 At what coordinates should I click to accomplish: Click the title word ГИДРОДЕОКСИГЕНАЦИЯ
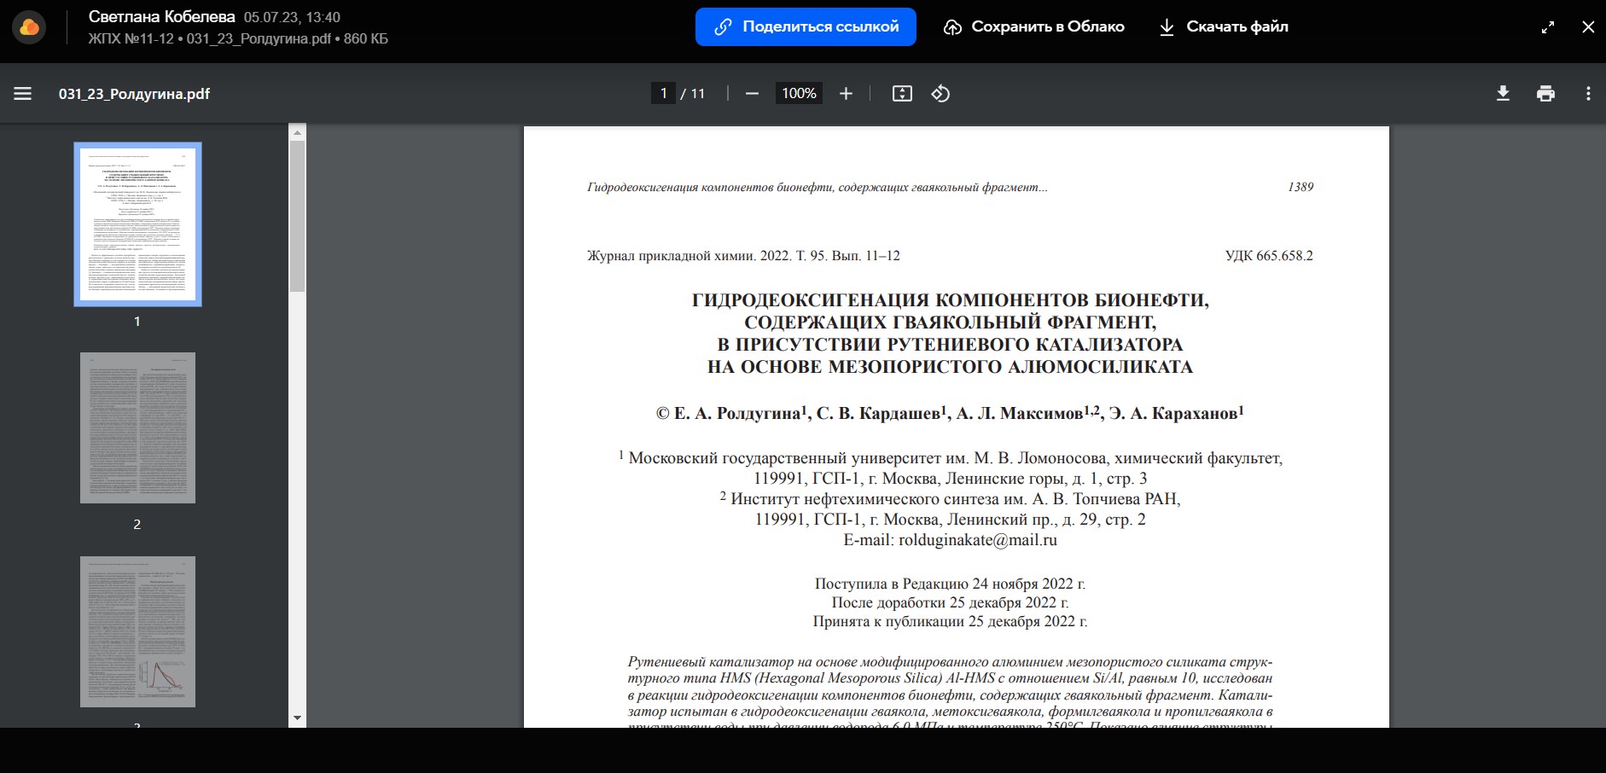click(x=810, y=300)
